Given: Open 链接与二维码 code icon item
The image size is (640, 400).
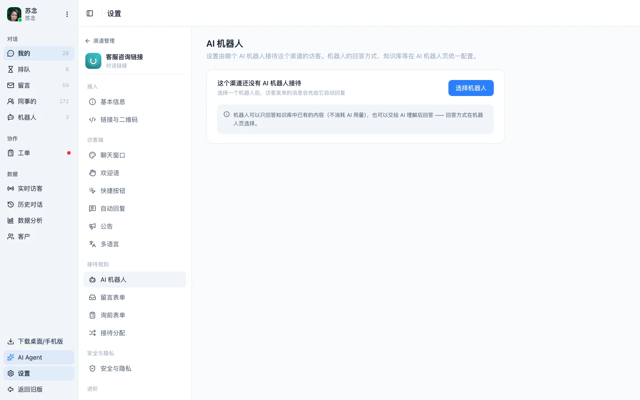Looking at the screenshot, I should pos(135,120).
